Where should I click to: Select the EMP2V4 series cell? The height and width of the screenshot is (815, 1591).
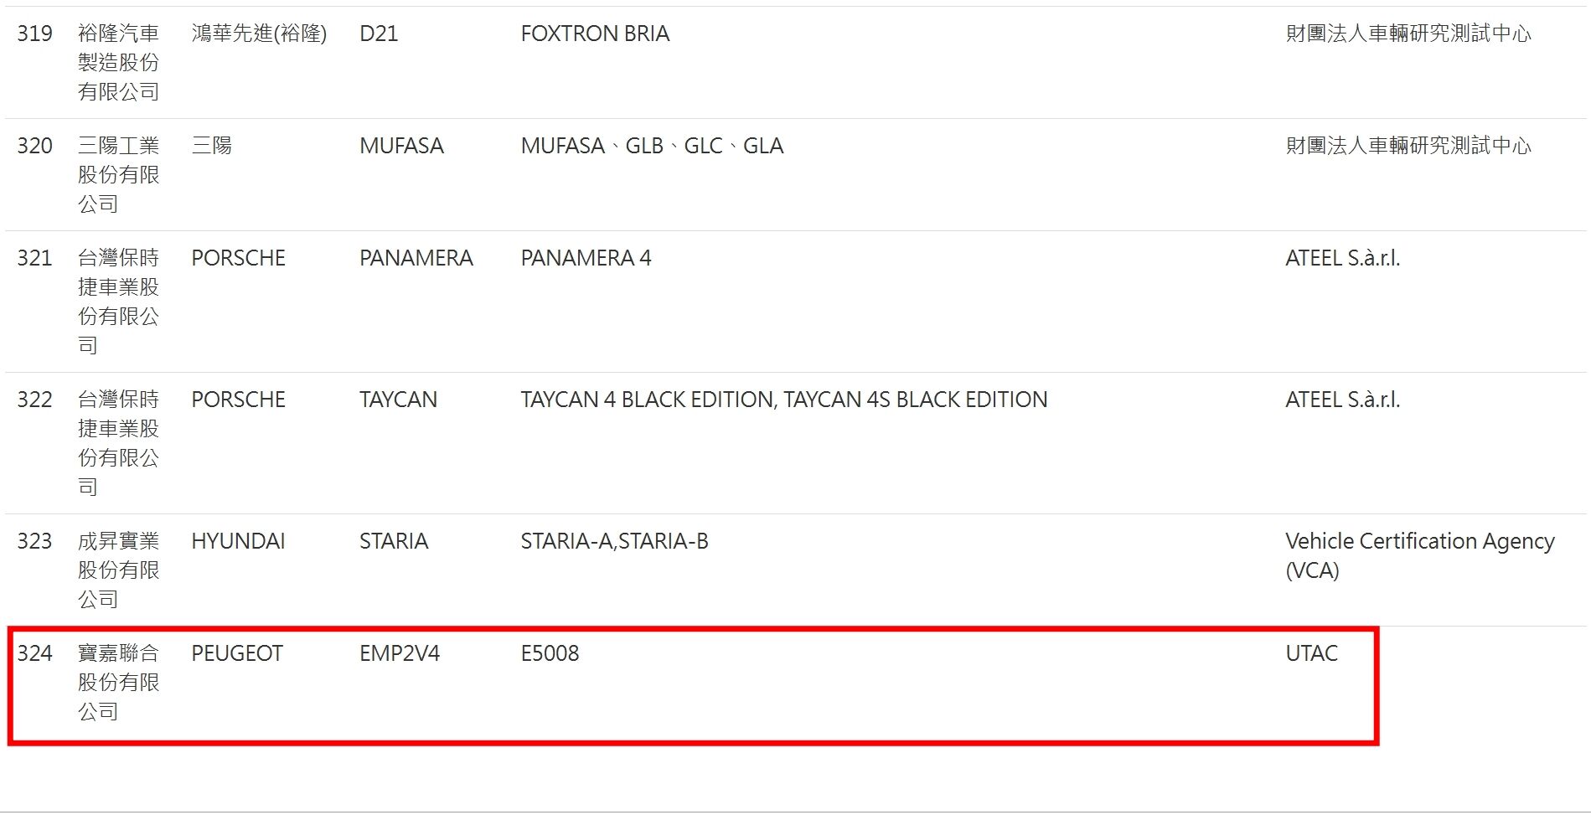point(400,653)
